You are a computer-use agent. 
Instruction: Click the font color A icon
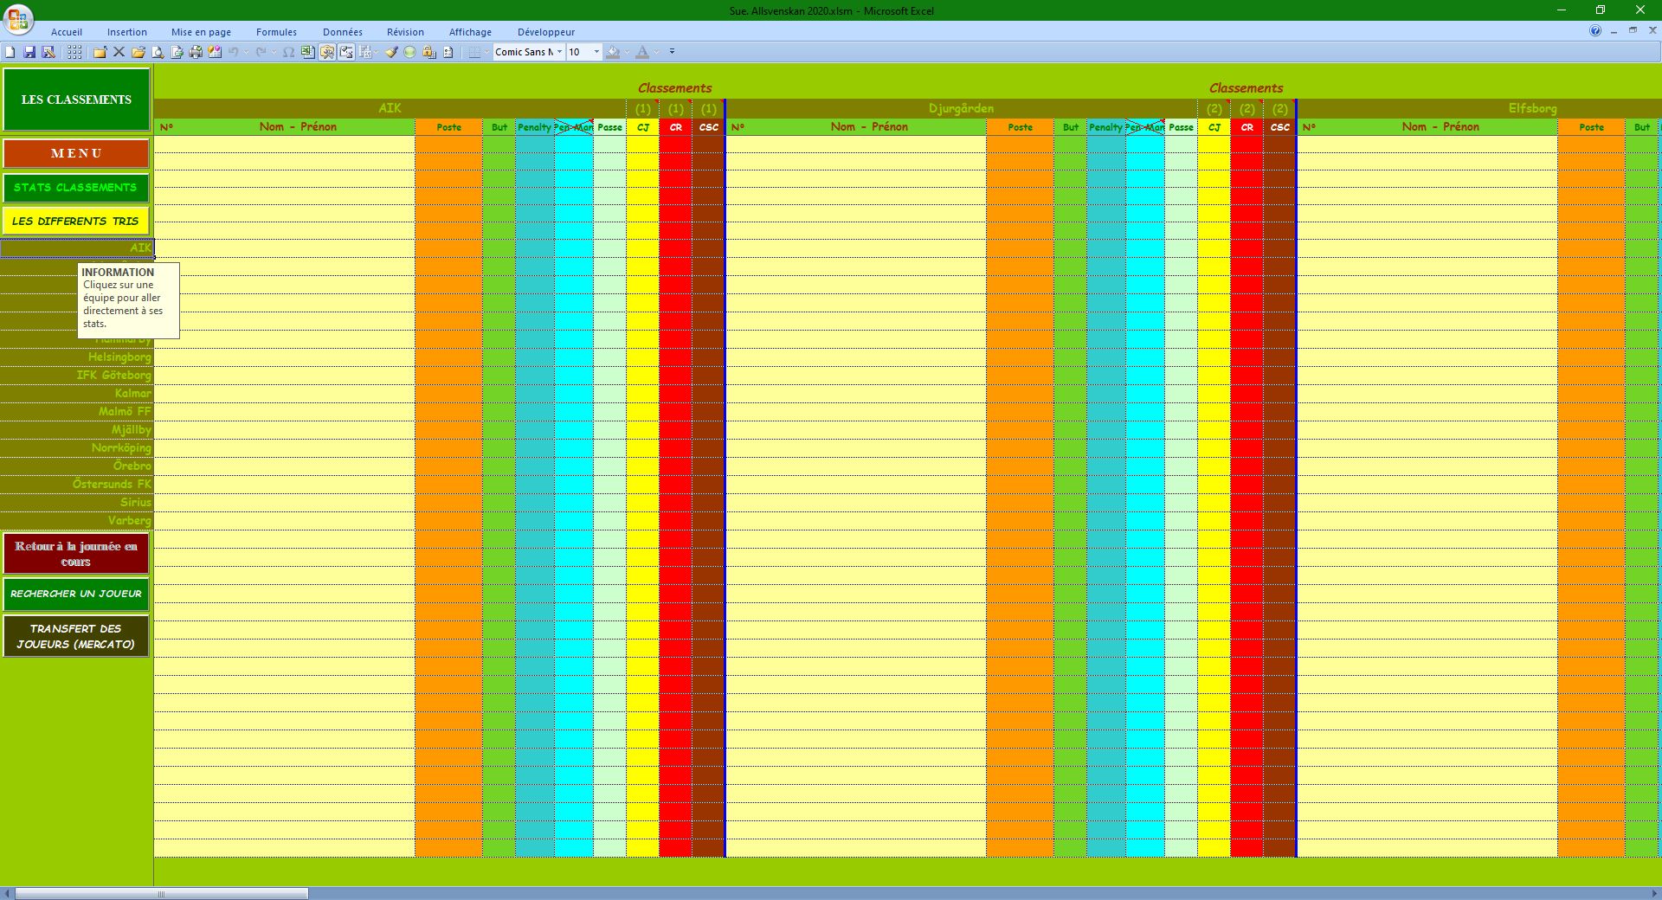(641, 52)
